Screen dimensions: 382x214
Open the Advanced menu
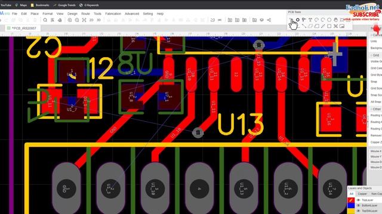[x=132, y=14]
